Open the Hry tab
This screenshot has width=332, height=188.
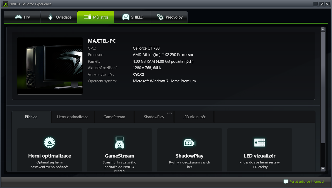coord(22,17)
